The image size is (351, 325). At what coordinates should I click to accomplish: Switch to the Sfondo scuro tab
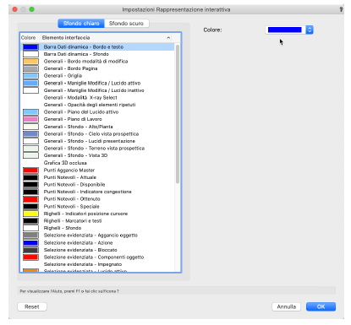(126, 24)
